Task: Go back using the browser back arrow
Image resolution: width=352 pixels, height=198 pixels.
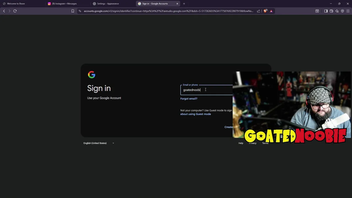Action: (x=4, y=11)
